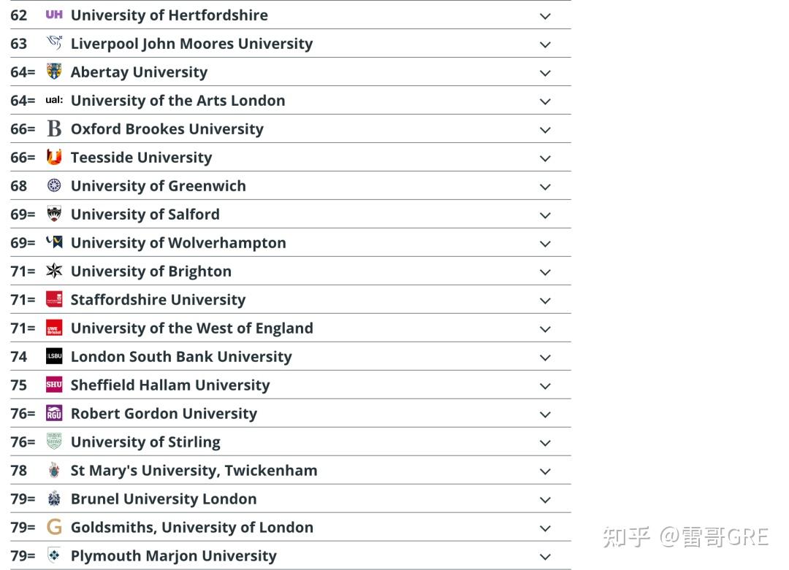Click the Robert Gordon University RGU icon
This screenshot has height=570, width=789.
pyautogui.click(x=53, y=413)
